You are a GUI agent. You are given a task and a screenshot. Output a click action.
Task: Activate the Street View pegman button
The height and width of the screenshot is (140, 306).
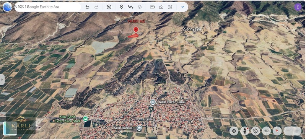[245, 131]
